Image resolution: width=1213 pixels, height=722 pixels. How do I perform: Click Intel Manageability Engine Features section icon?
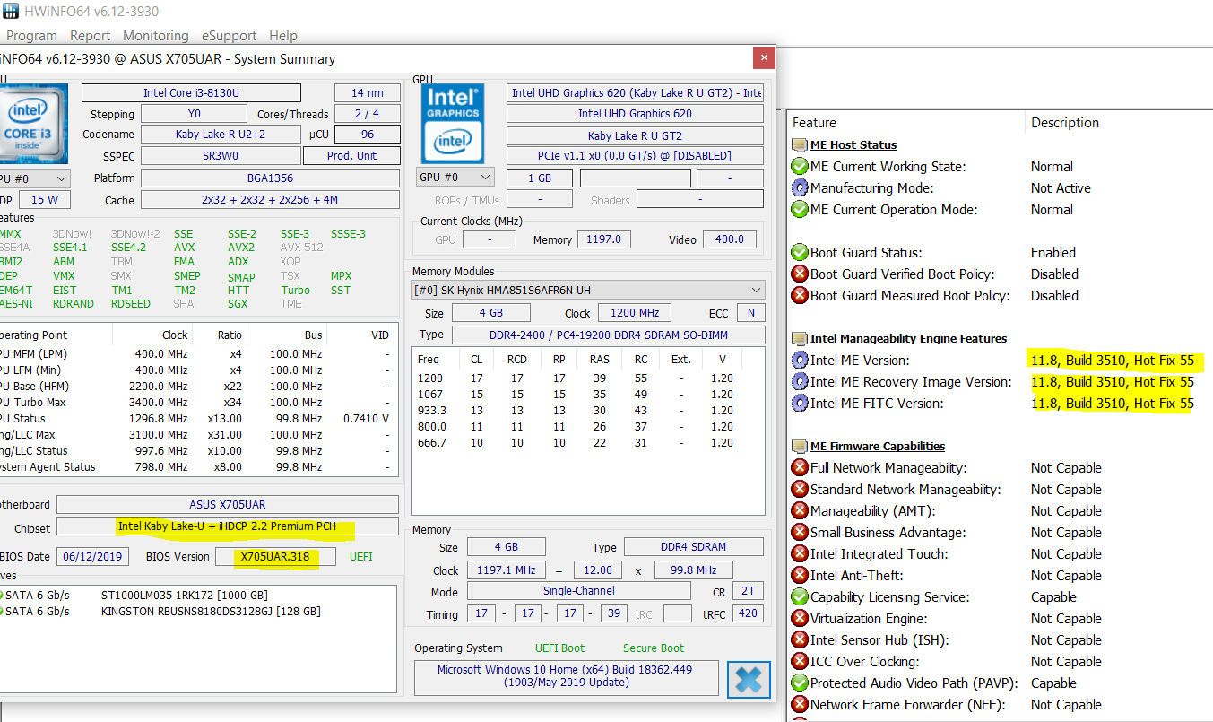pos(800,339)
